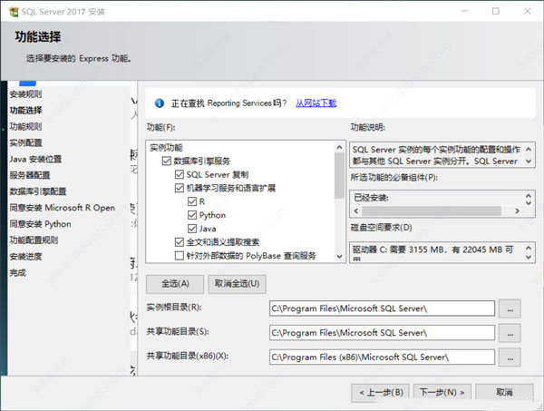Click the 功能说明 description text

coord(436,155)
